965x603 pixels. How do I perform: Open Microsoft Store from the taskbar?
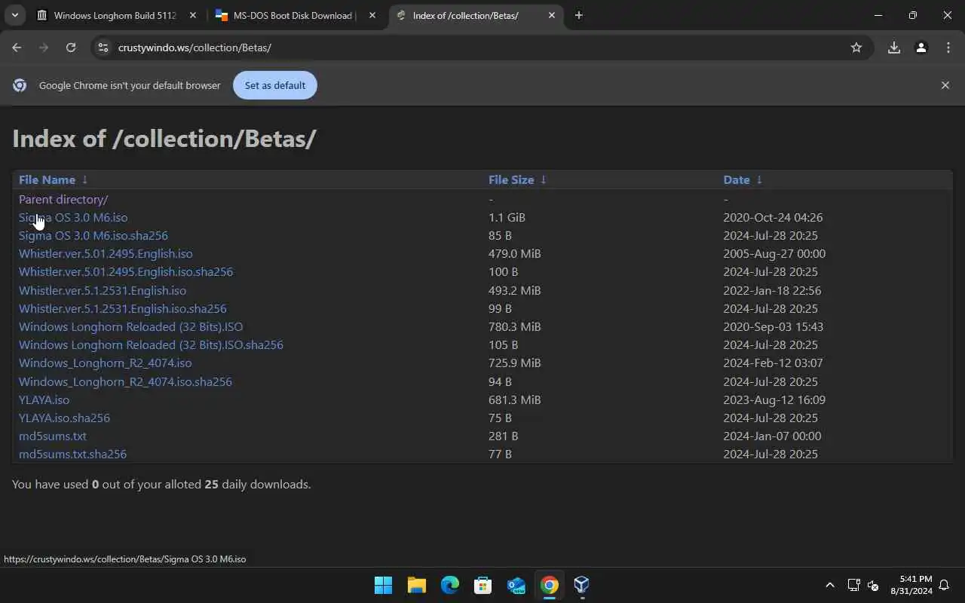coord(482,585)
